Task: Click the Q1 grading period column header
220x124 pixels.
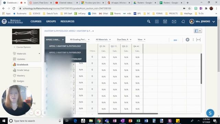Action: click(103, 49)
